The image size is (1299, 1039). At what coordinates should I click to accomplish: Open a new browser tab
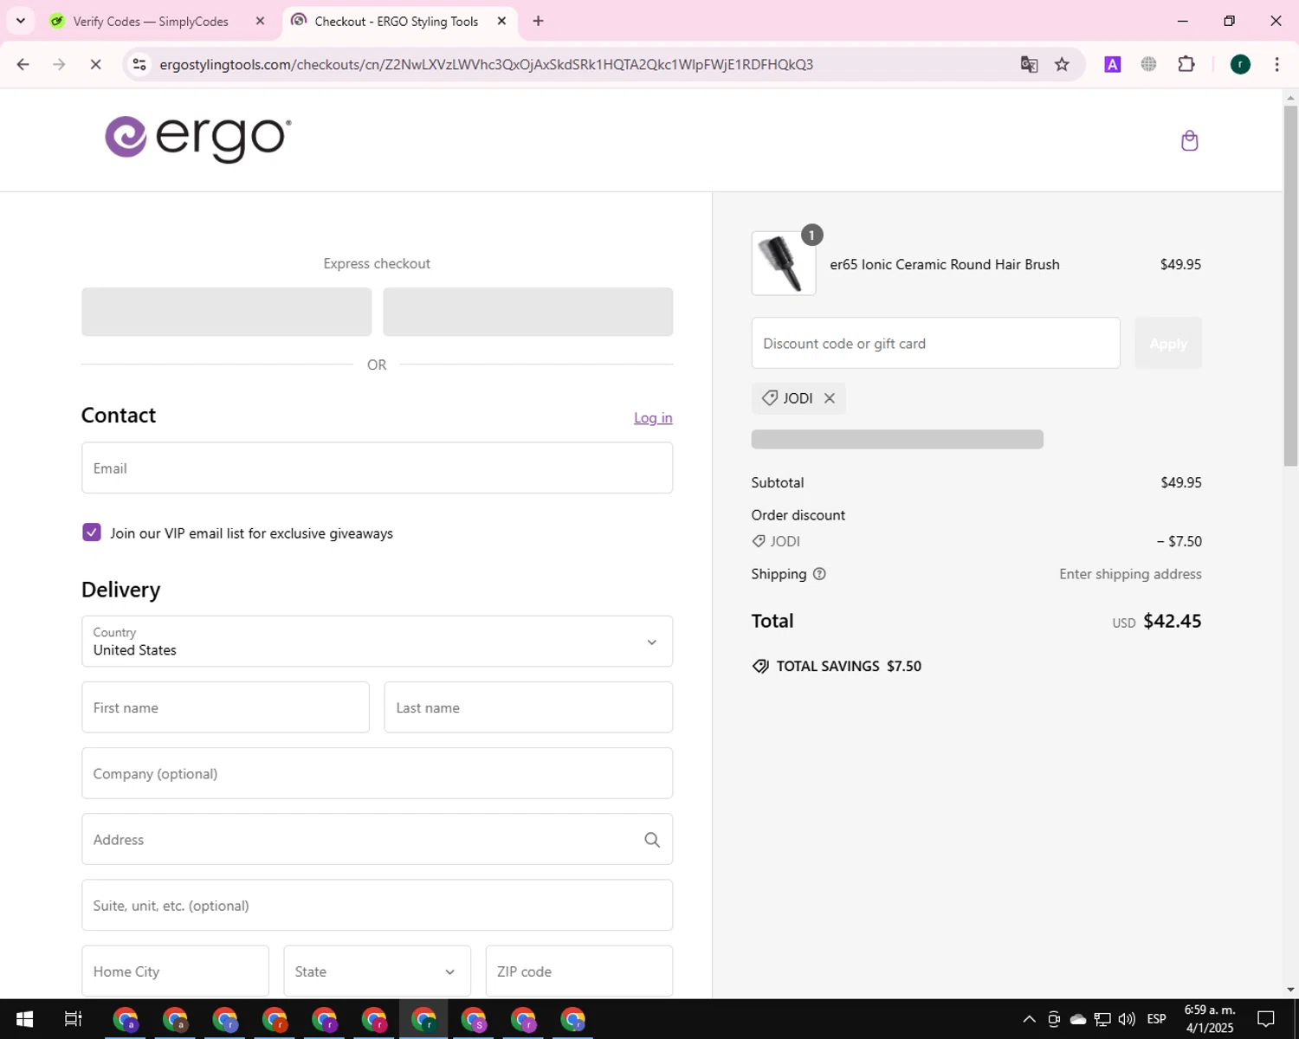click(538, 21)
